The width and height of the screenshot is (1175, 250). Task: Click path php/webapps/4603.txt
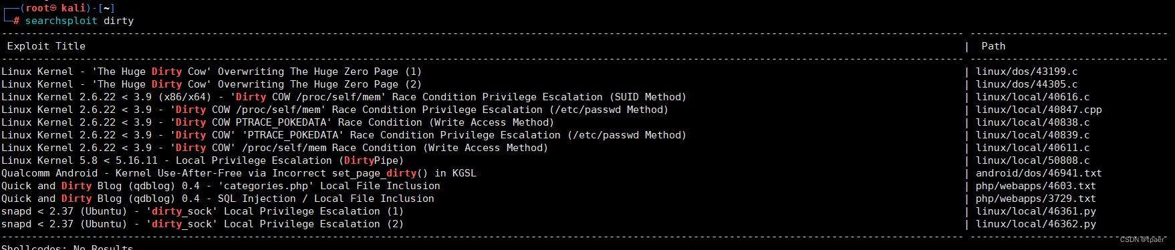[x=1036, y=186]
